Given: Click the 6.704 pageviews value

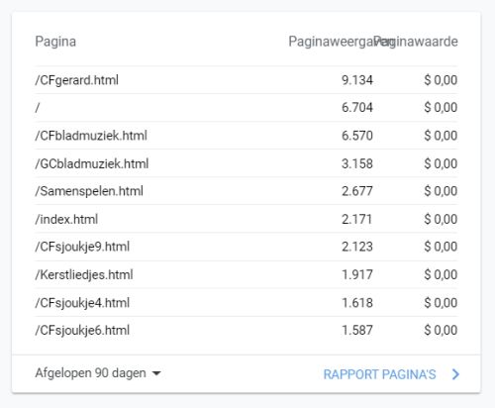Looking at the screenshot, I should point(357,108).
